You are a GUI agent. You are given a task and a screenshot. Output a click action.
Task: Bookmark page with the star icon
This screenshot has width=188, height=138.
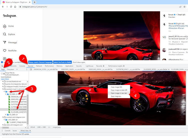pos(184,7)
